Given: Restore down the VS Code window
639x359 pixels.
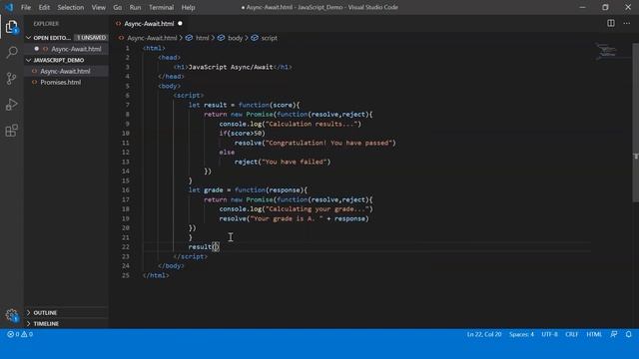Looking at the screenshot, I should tap(605, 7).
